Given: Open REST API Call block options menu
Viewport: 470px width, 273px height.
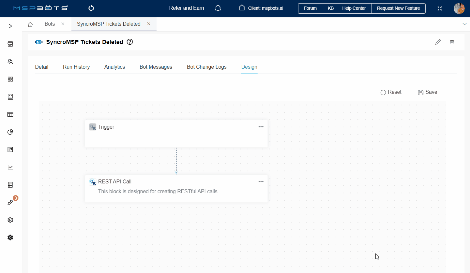Looking at the screenshot, I should point(261,181).
